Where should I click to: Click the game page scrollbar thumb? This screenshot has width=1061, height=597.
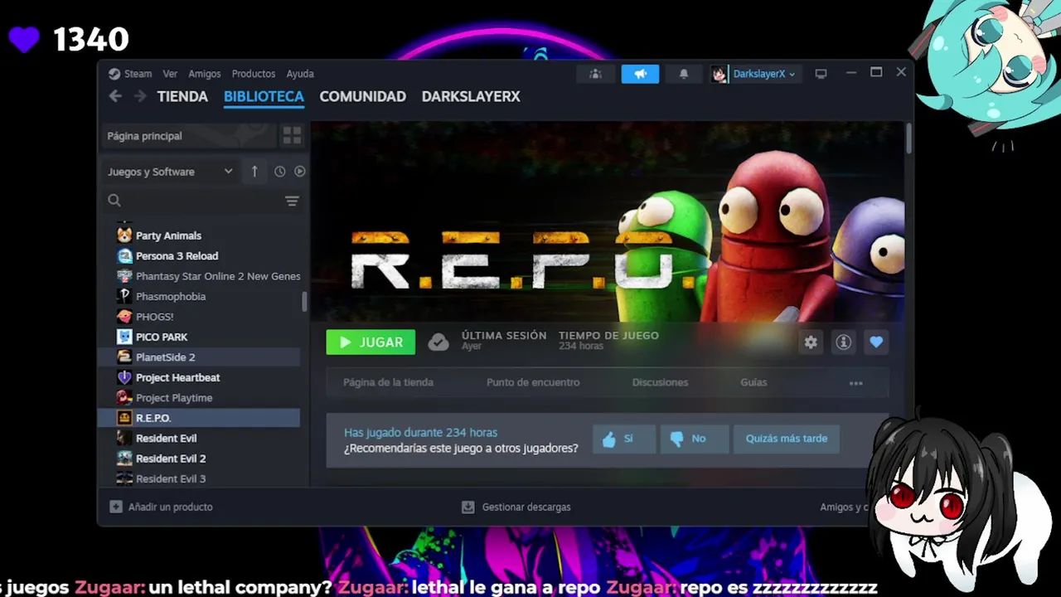pos(908,138)
